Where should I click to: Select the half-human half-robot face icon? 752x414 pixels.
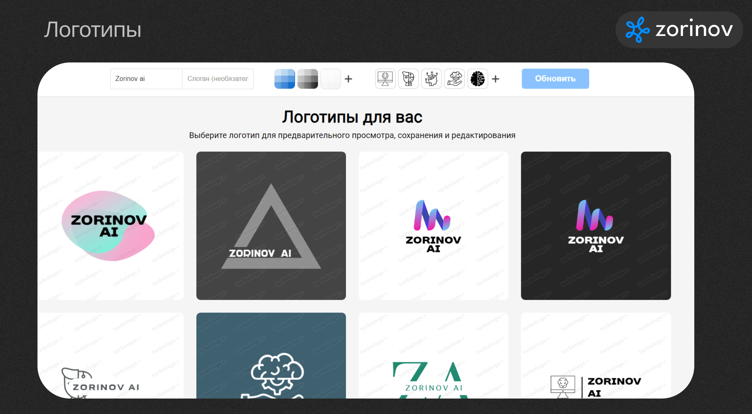pos(408,79)
